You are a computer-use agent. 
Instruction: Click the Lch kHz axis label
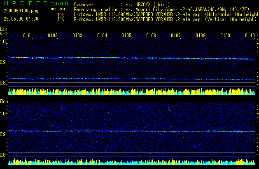click(4, 31)
